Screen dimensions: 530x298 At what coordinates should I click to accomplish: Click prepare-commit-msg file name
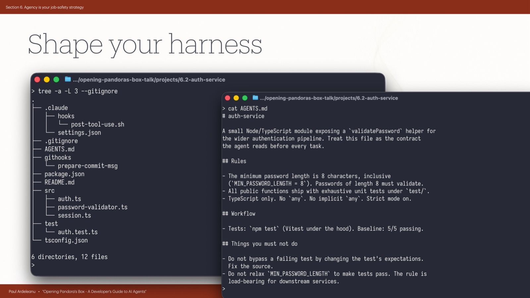tap(88, 166)
